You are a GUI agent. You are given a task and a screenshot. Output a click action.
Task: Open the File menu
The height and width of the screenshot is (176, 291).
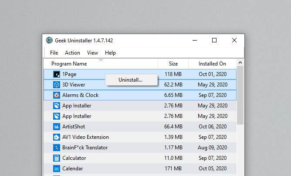pos(54,53)
